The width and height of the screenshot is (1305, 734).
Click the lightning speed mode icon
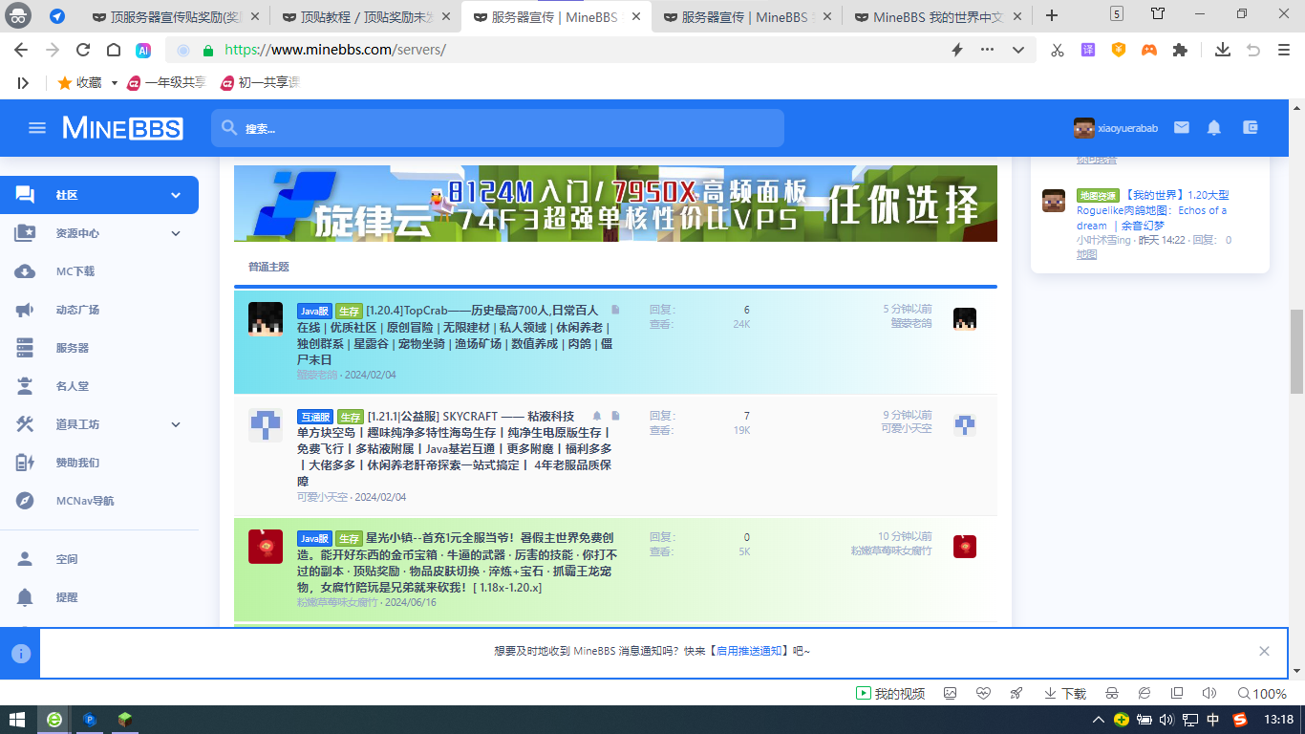[x=957, y=50]
